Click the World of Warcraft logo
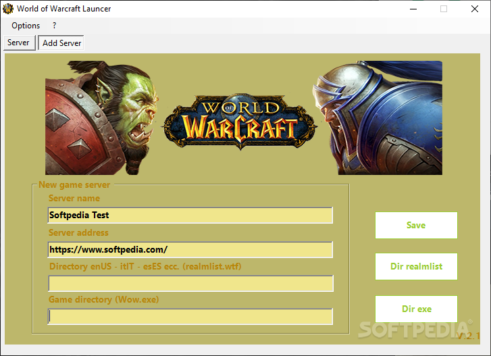This screenshot has height=356, width=491. click(240, 122)
